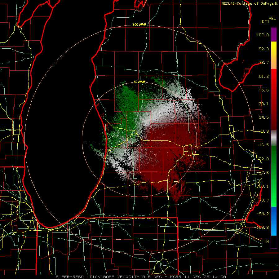
Task: Select the -16.5 scale value
Action: (x=263, y=145)
